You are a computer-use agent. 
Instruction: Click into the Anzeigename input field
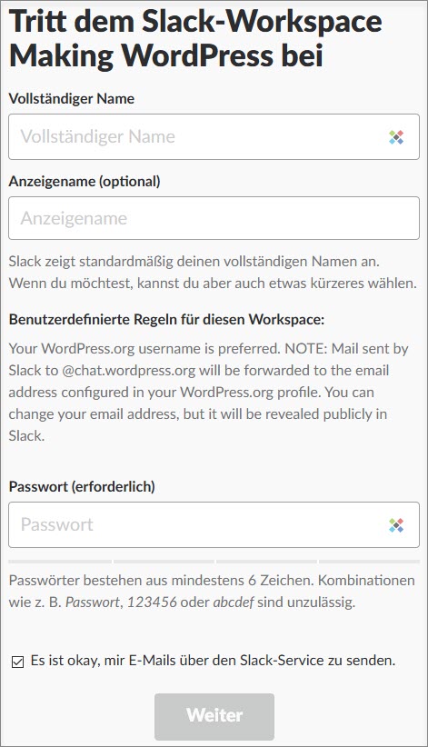point(214,218)
